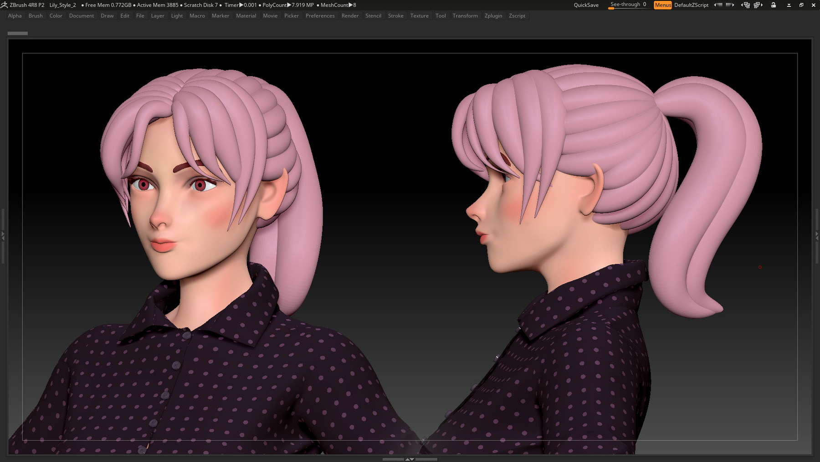This screenshot has height=462, width=820.
Task: Click the DefaultZScript button
Action: [x=691, y=5]
